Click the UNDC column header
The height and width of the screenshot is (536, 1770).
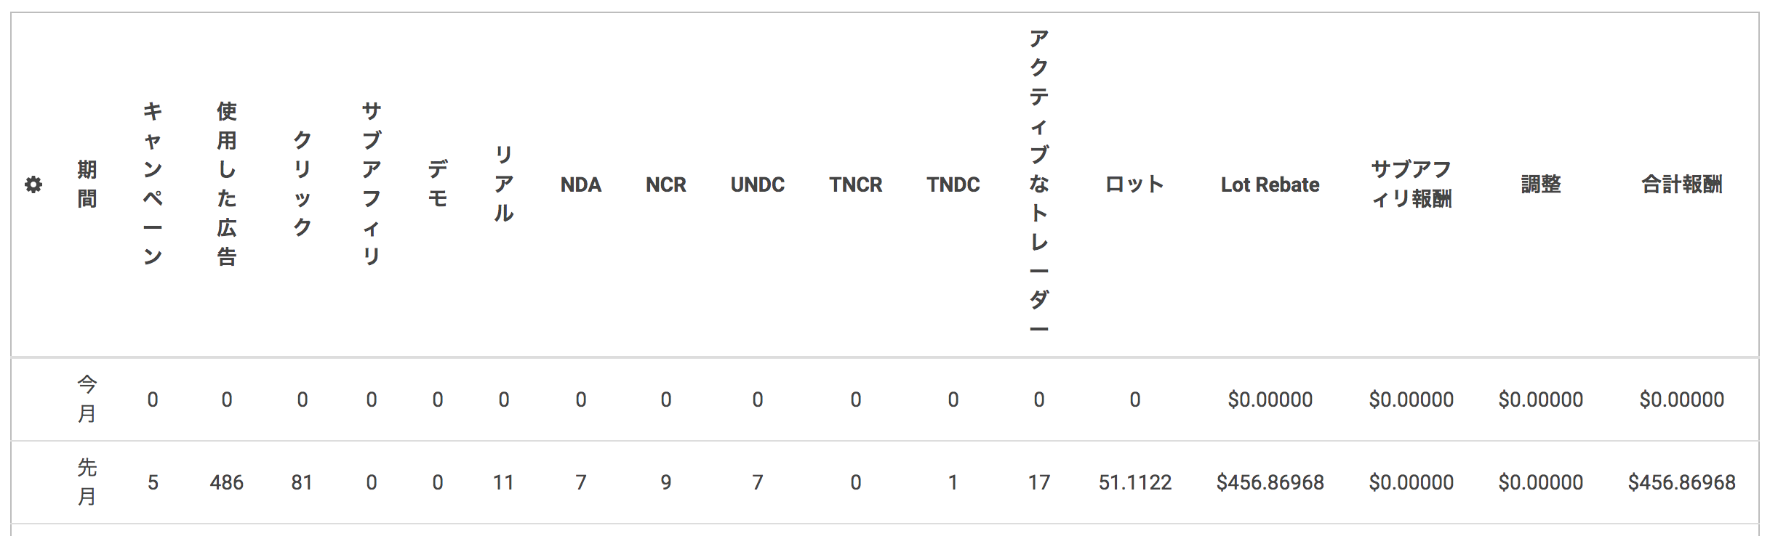click(758, 184)
